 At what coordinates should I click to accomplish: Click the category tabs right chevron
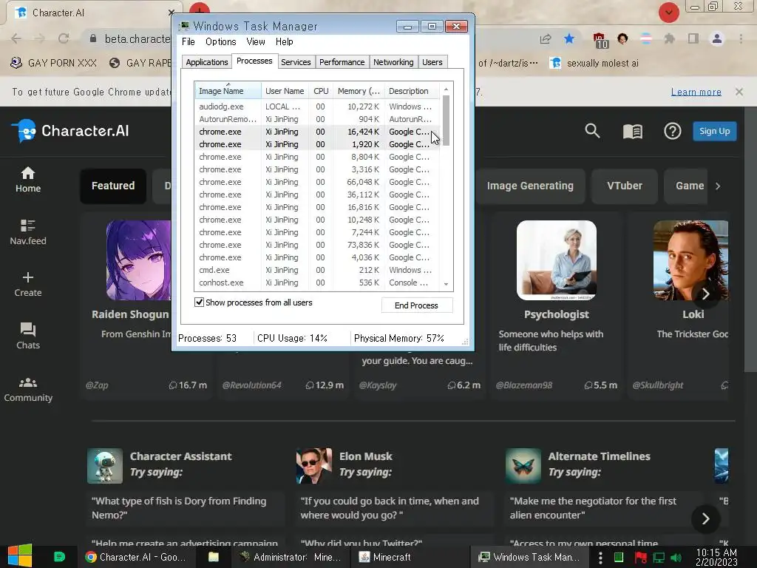coord(718,186)
